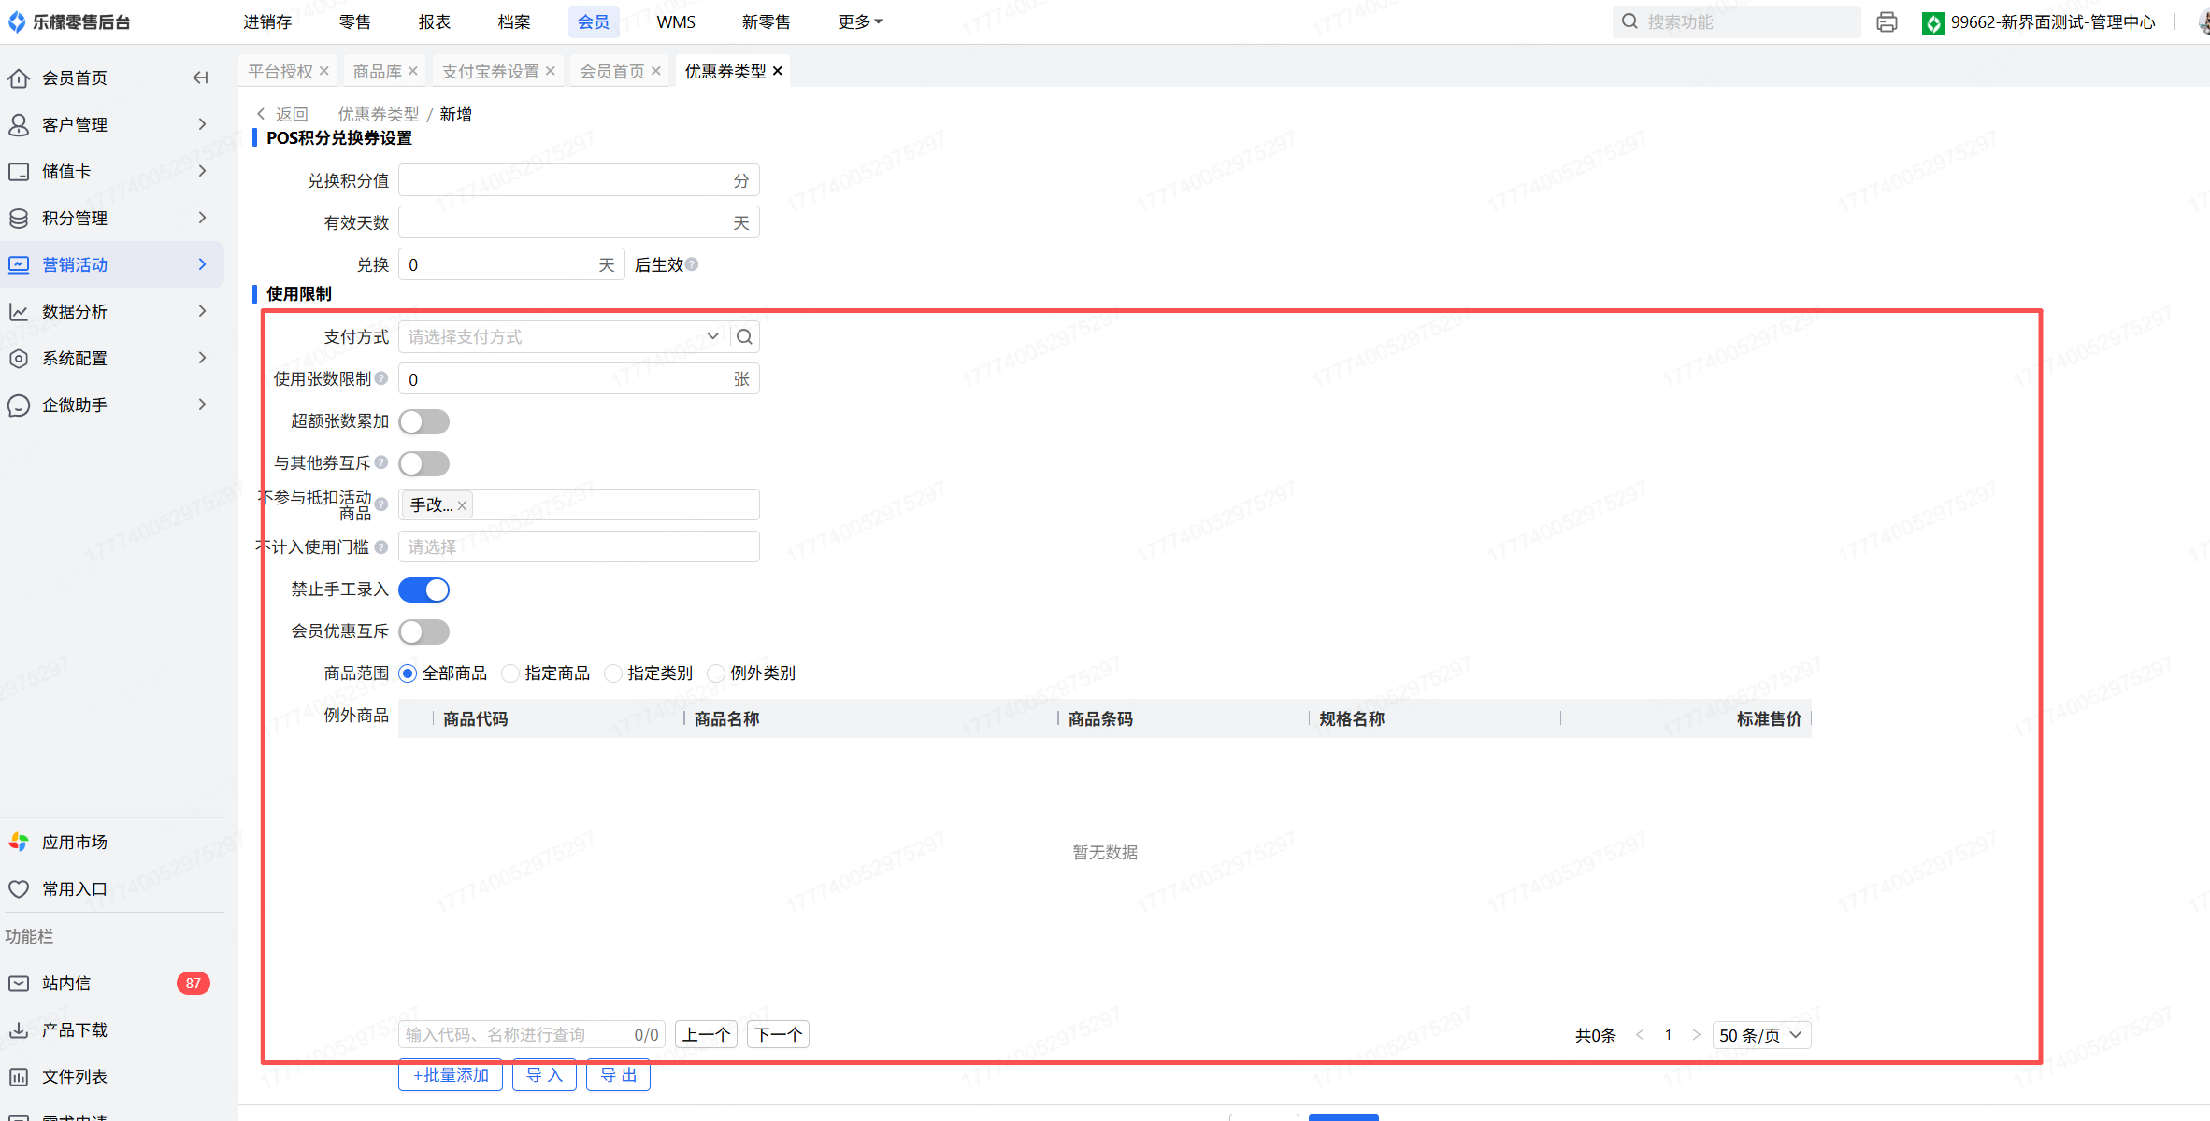Open the 支付方式 dropdown
The width and height of the screenshot is (2210, 1121).
pos(561,336)
